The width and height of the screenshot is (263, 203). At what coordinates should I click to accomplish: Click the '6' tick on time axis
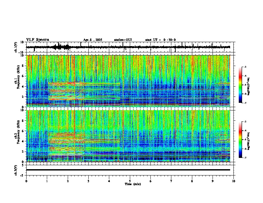coord(151,181)
